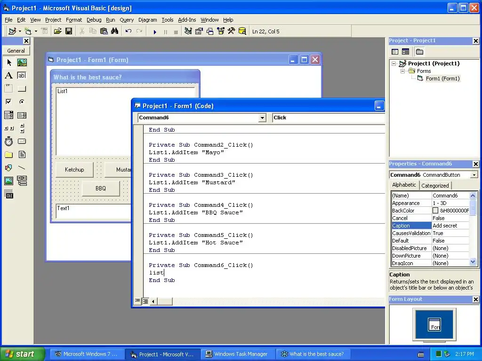482x361 pixels.
Task: Select the PictureBox tool in toolbox
Action: [22, 63]
